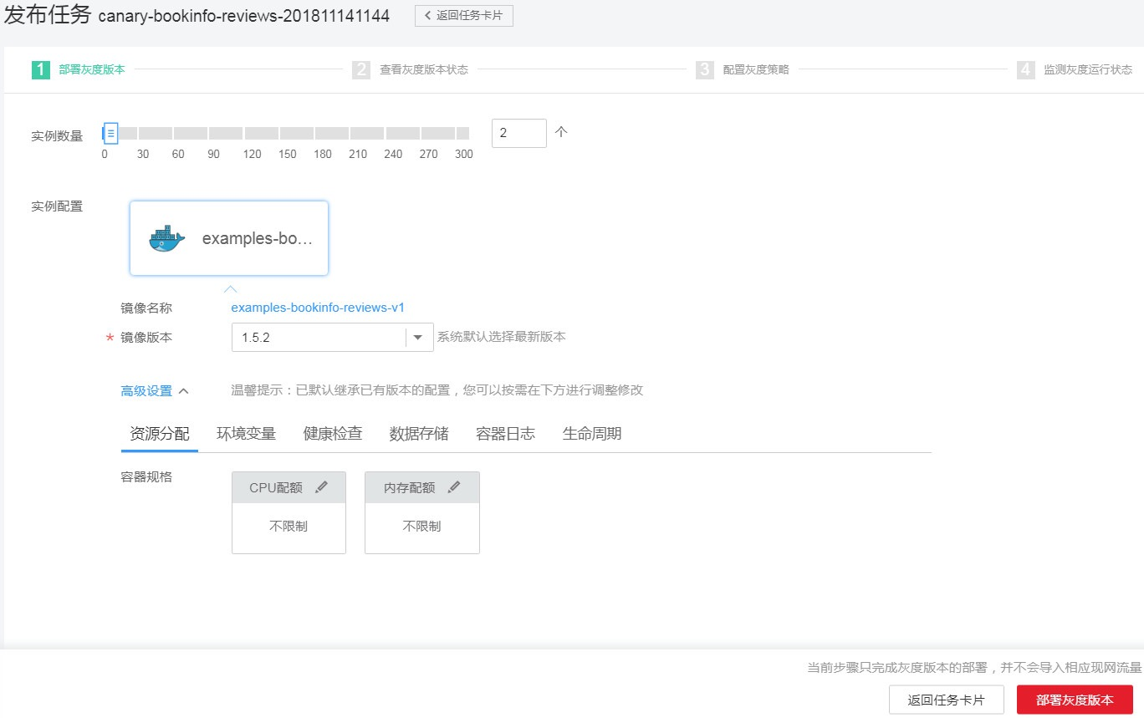Open the 数据存储 tab

pyautogui.click(x=419, y=433)
